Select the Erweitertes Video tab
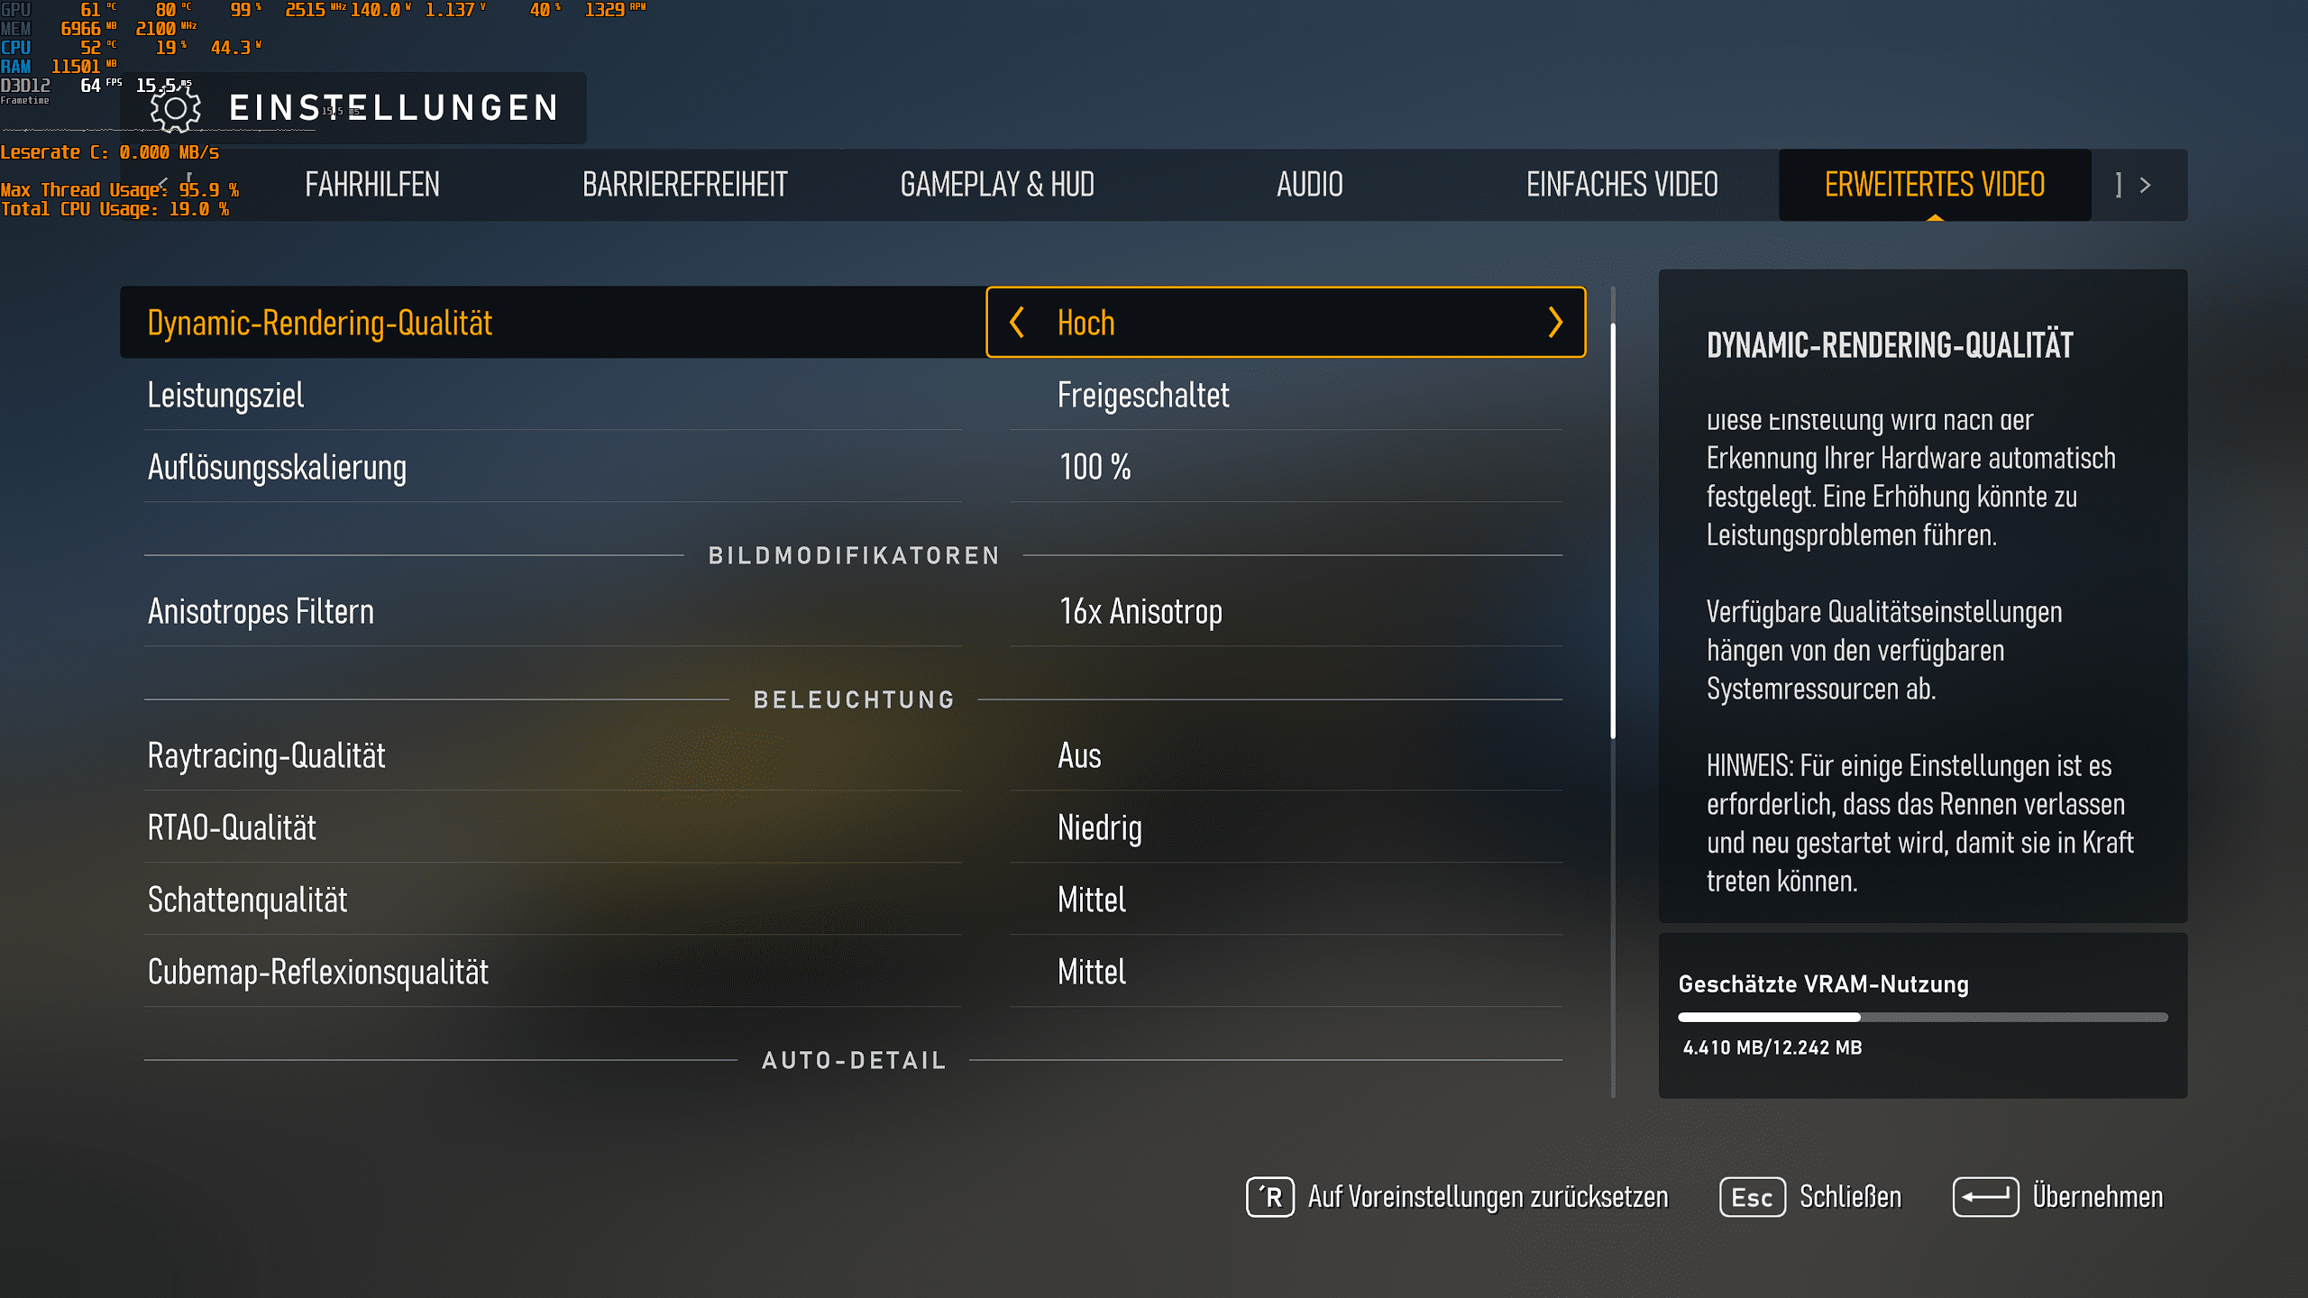 coord(1935,185)
